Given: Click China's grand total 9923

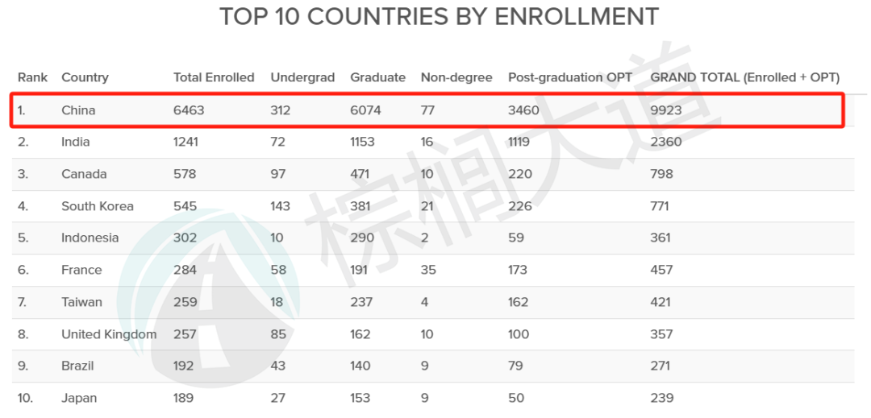Looking at the screenshot, I should 666,110.
